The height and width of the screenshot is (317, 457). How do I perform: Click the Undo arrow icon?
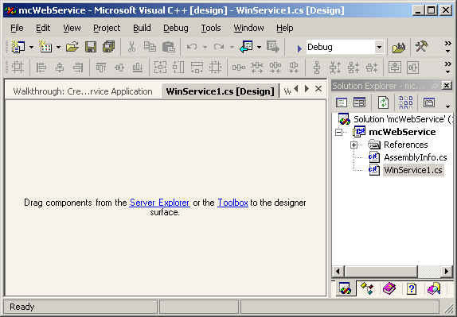tap(192, 47)
